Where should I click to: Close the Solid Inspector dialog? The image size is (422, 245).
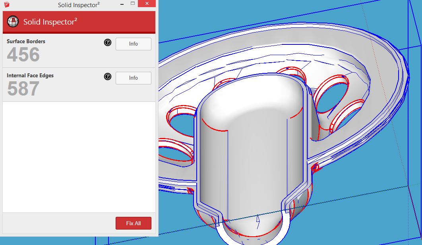click(147, 4)
